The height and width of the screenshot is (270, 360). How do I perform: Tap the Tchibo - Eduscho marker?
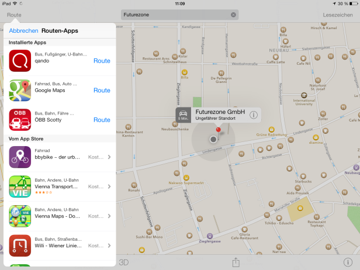(x=279, y=218)
